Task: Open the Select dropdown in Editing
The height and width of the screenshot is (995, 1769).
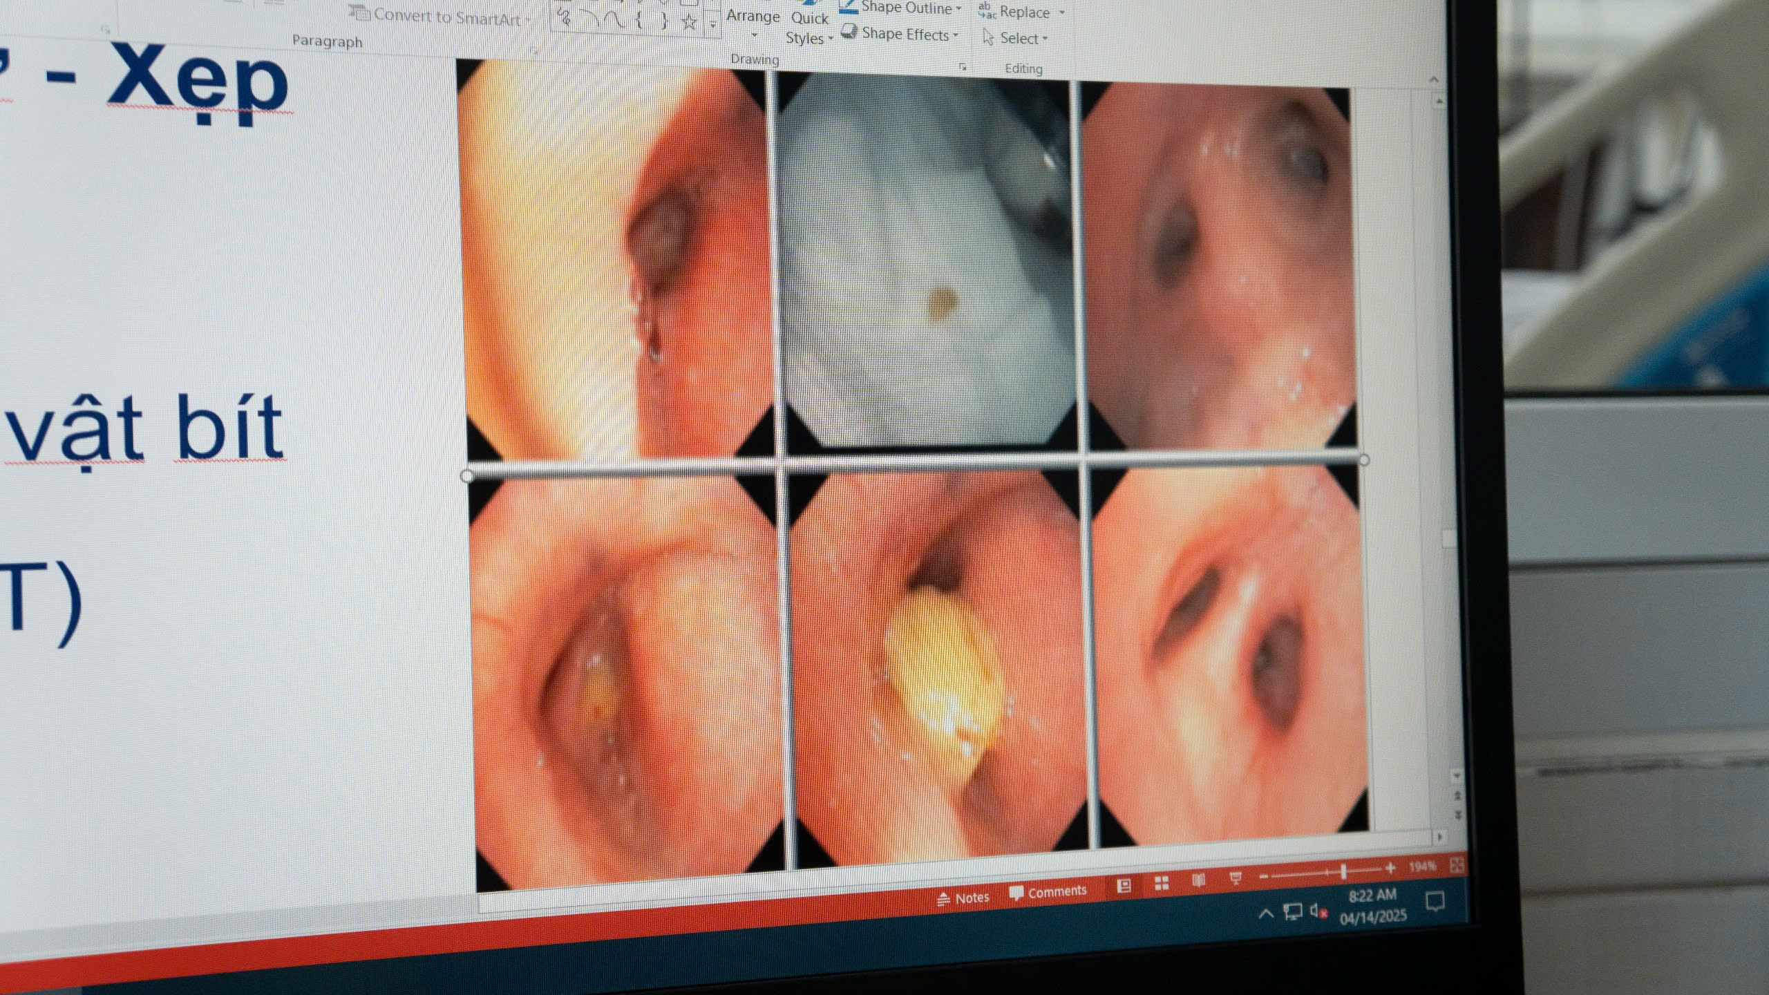Action: [1015, 38]
